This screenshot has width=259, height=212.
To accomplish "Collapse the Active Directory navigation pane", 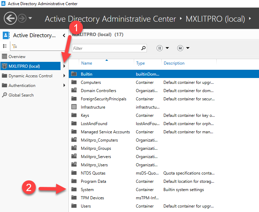I will pos(64,35).
